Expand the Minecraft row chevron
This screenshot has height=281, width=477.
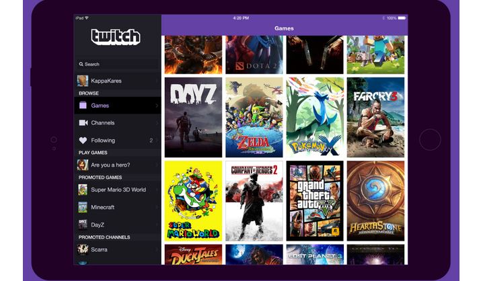coord(157,208)
